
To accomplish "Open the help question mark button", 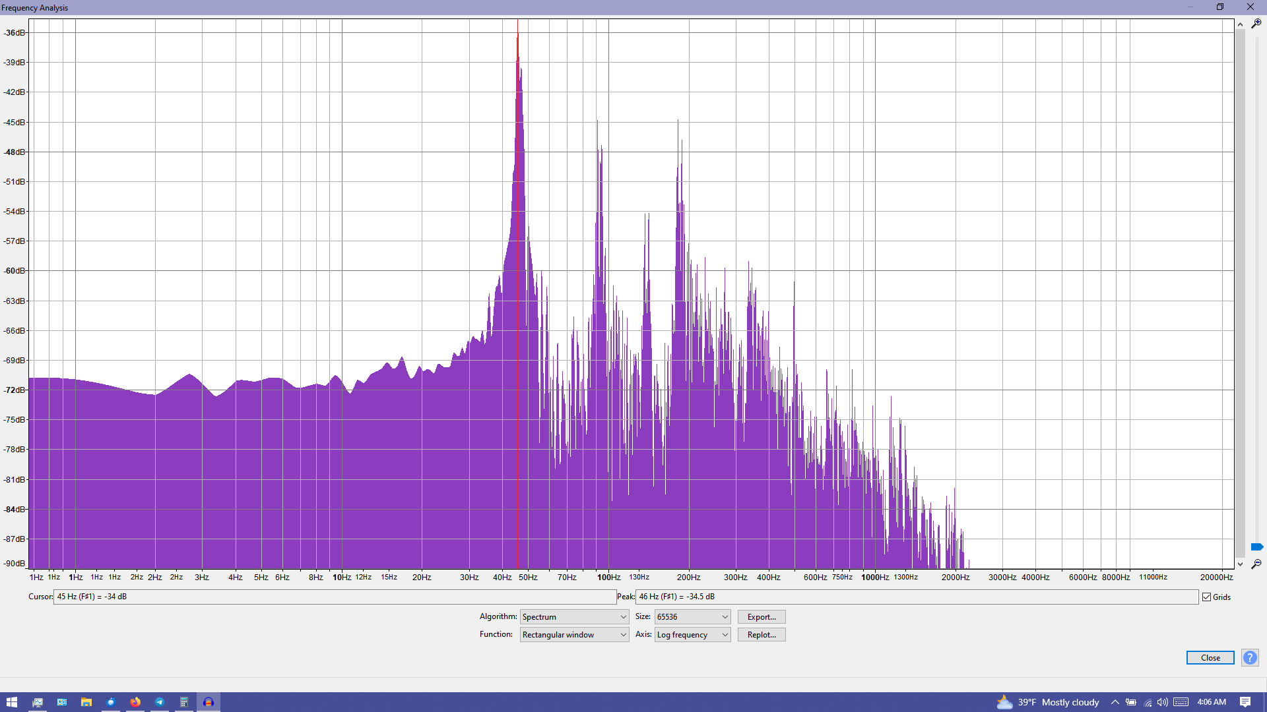I will [1249, 657].
